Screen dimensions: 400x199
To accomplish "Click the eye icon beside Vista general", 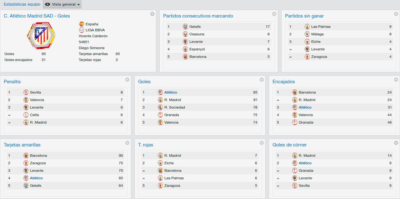I will point(47,4).
